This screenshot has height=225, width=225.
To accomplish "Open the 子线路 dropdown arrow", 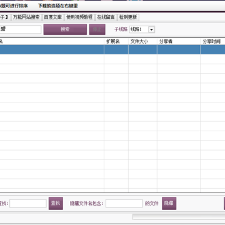I will pos(151,29).
